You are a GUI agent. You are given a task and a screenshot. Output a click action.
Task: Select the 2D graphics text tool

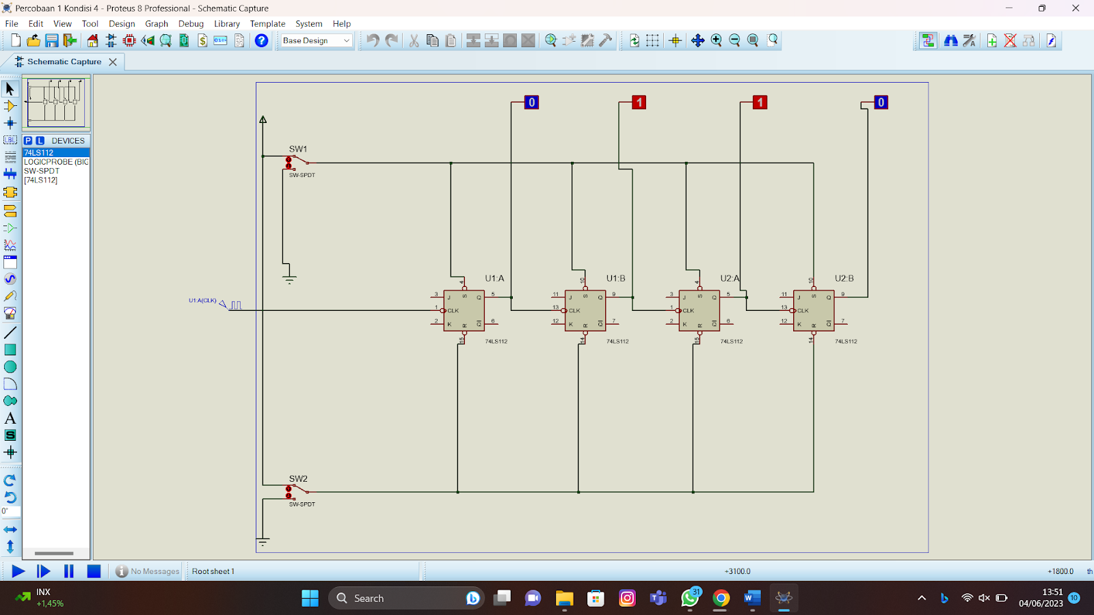pos(10,418)
